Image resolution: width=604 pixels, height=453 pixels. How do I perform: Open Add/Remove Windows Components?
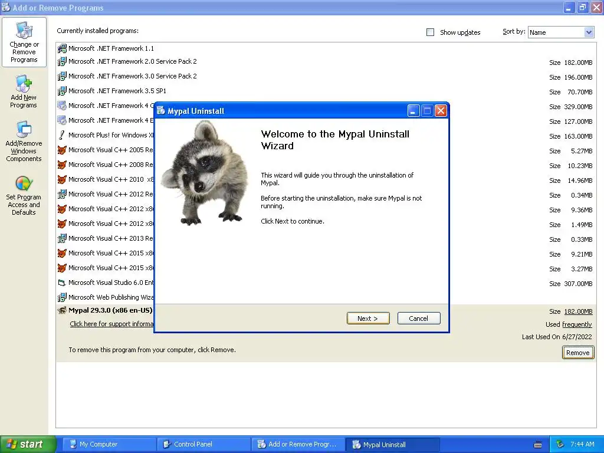pyautogui.click(x=24, y=141)
